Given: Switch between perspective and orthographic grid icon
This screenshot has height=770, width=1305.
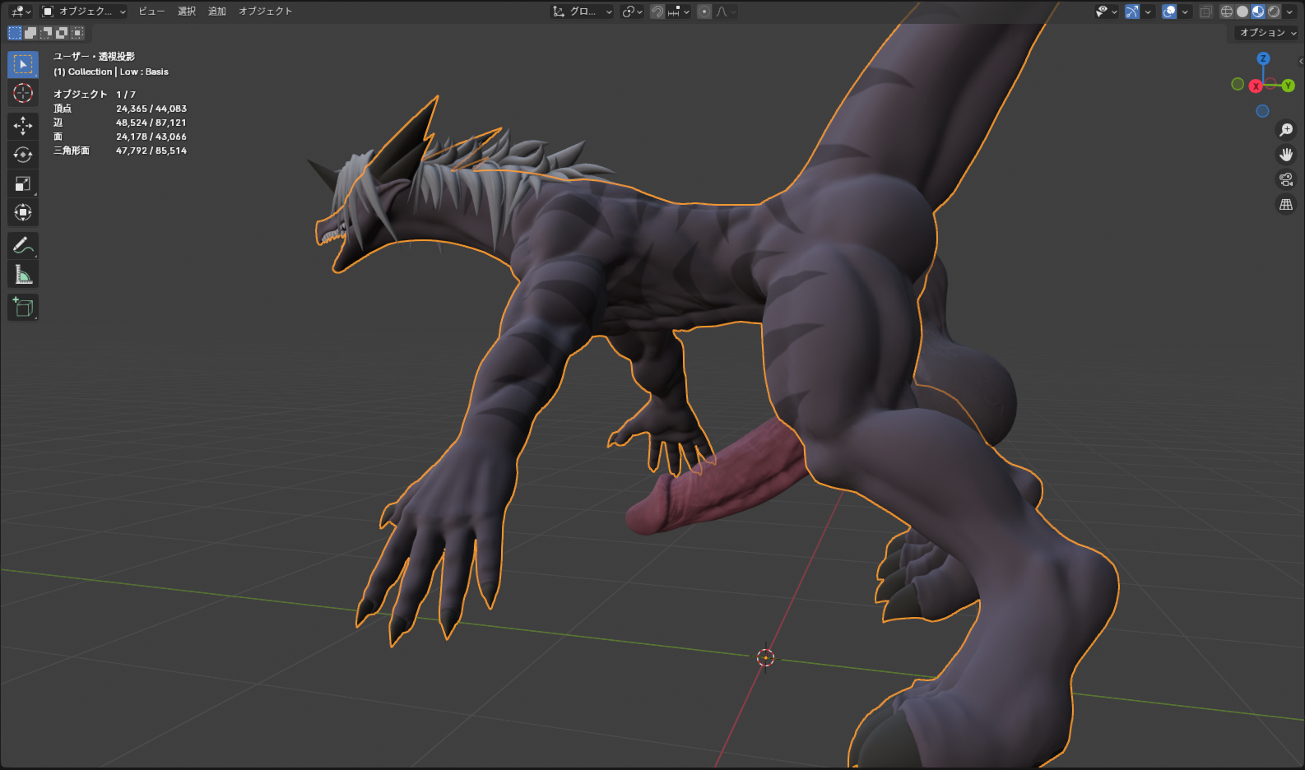Looking at the screenshot, I should pyautogui.click(x=1286, y=204).
